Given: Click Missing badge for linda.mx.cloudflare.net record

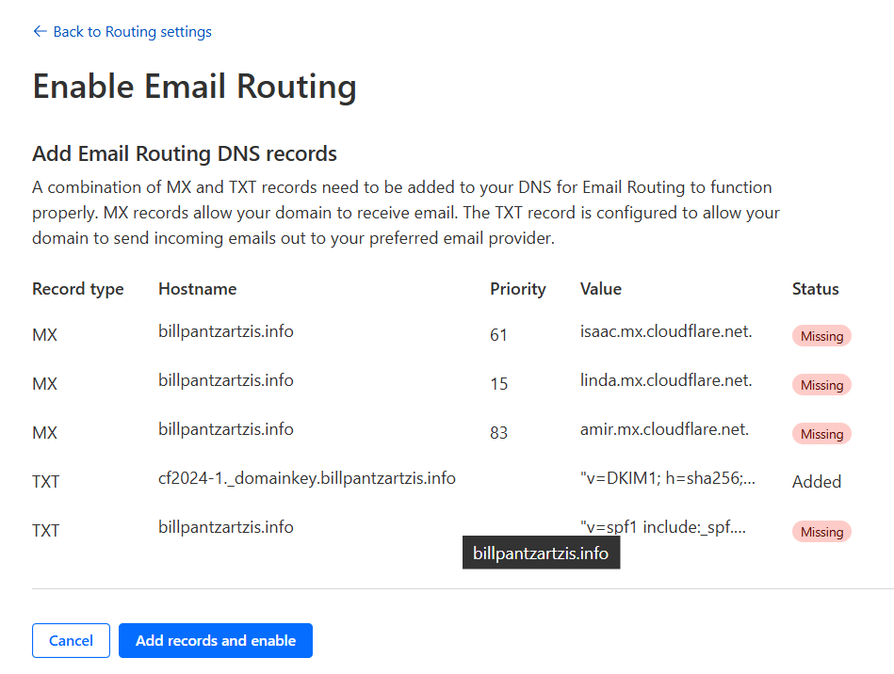Looking at the screenshot, I should tap(821, 385).
